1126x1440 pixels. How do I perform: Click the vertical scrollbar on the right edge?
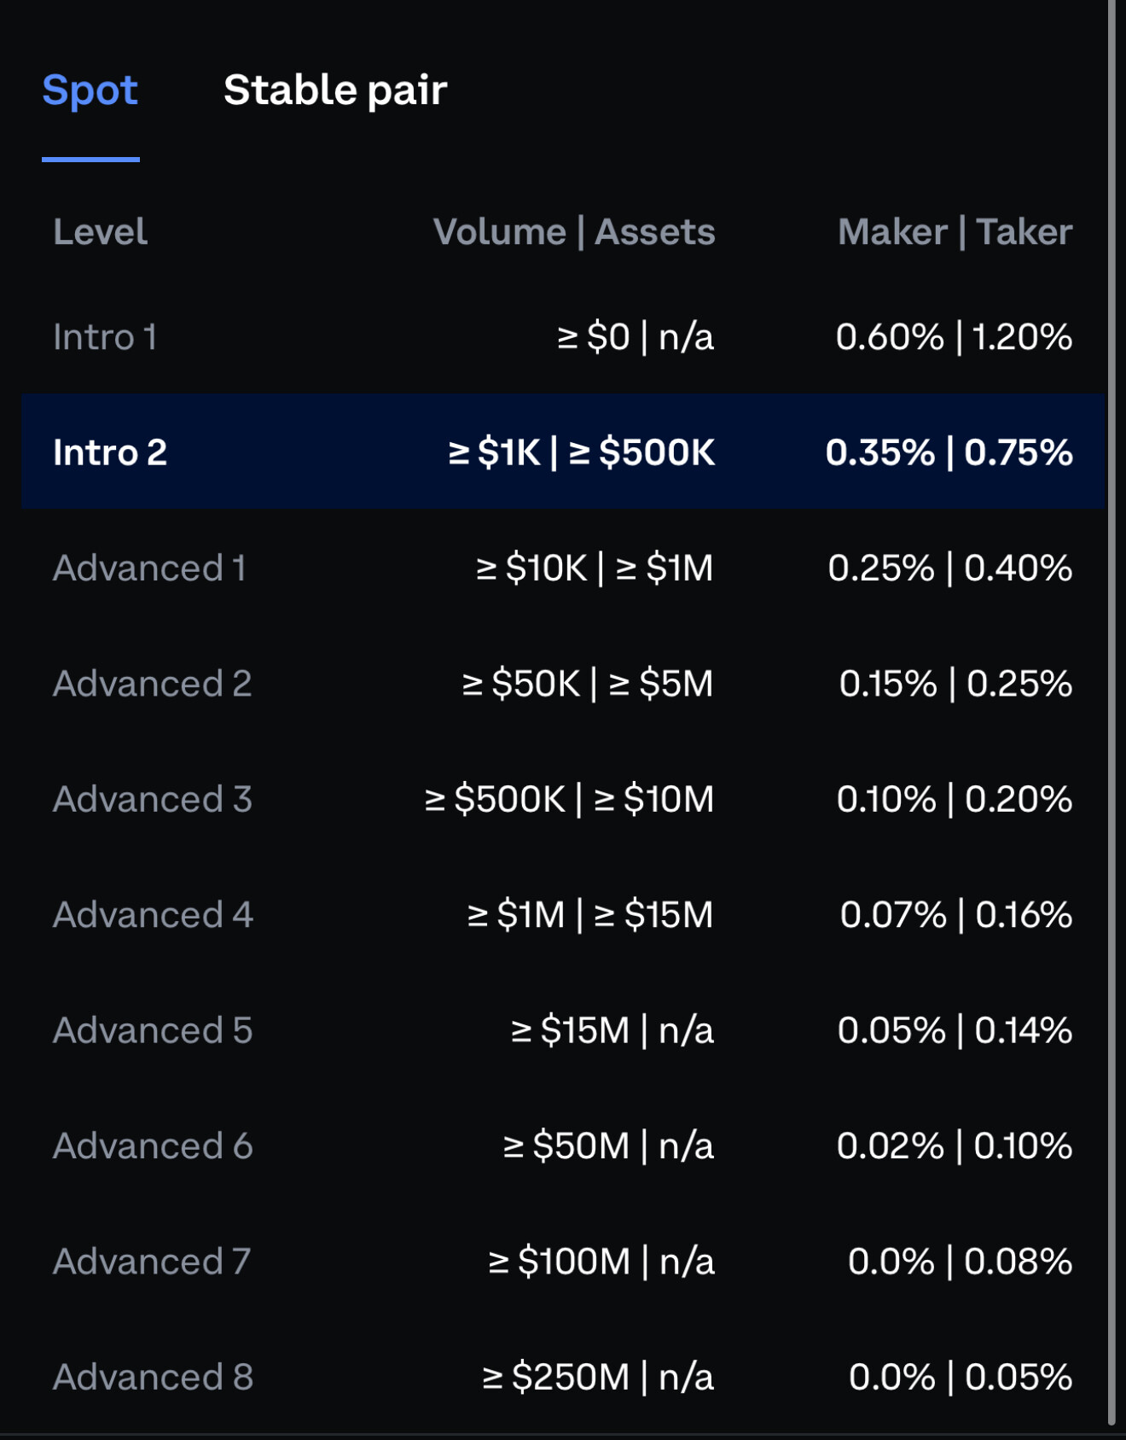[1111, 717]
